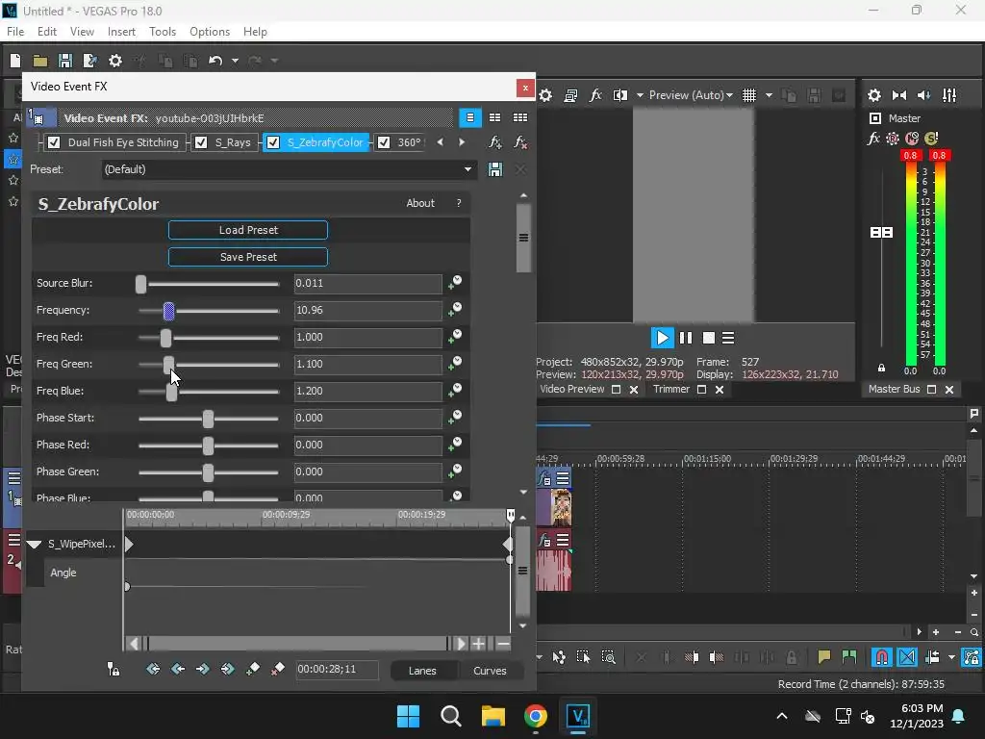
Task: Enable snapping magnet icon on timeline toolbar
Action: tap(881, 657)
